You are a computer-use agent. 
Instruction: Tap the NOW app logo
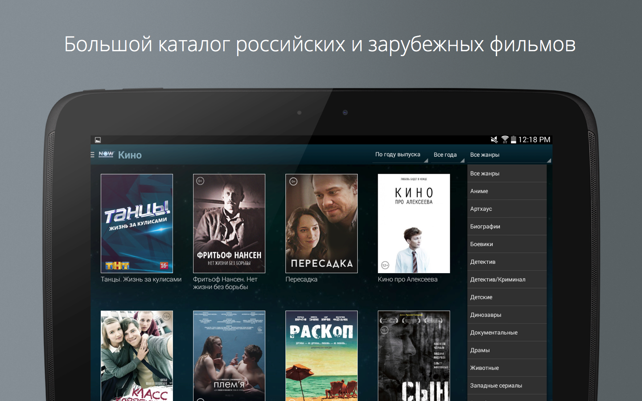(x=106, y=154)
